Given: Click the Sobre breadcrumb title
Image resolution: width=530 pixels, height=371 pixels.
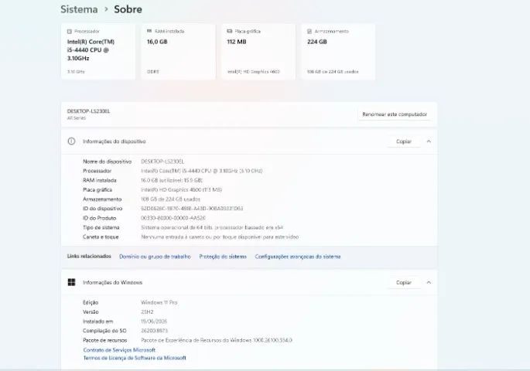Looking at the screenshot, I should (x=128, y=9).
